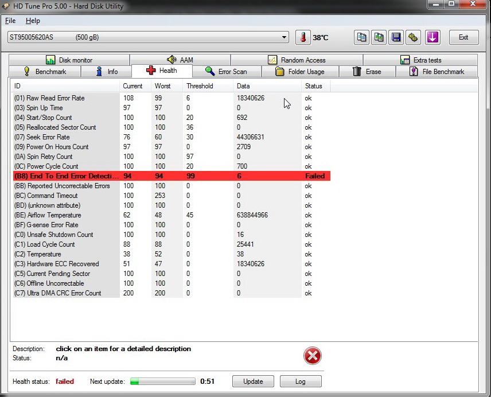Sort by the Current column header
The image size is (491, 397).
(x=135, y=86)
